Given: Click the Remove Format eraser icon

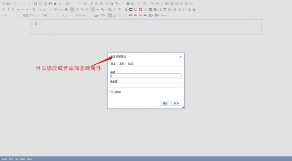Looking at the screenshot, I should click(x=34, y=10).
